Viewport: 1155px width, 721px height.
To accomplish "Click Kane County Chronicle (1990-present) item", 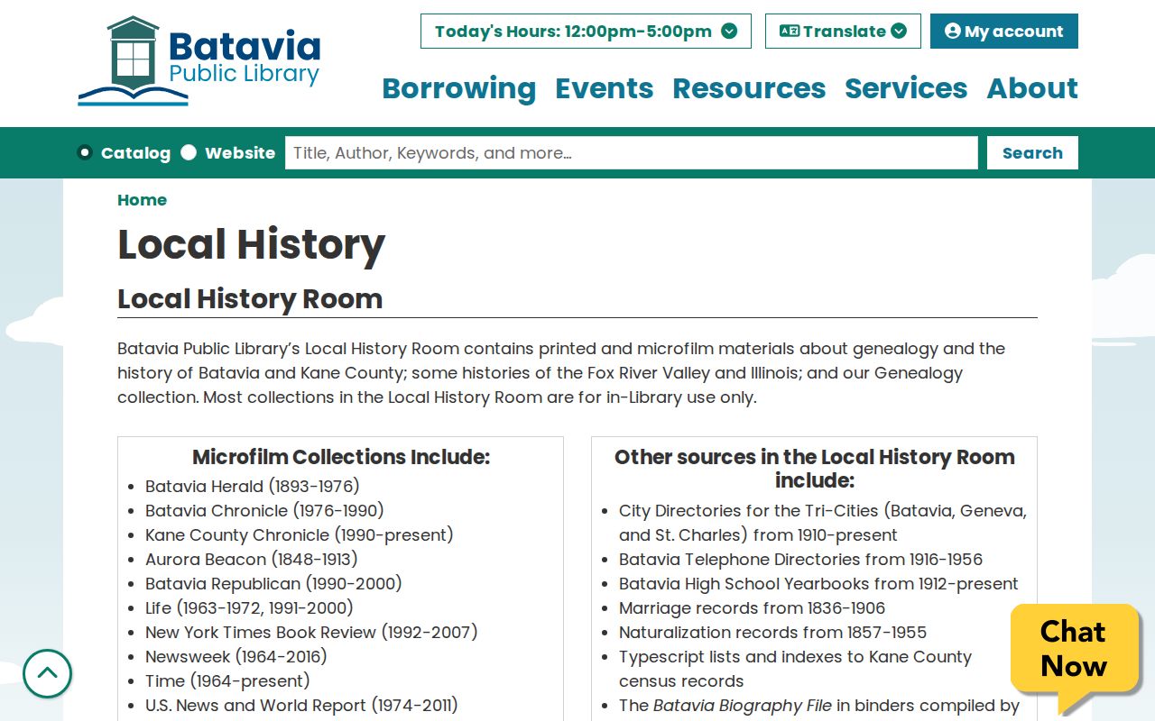I will [300, 535].
